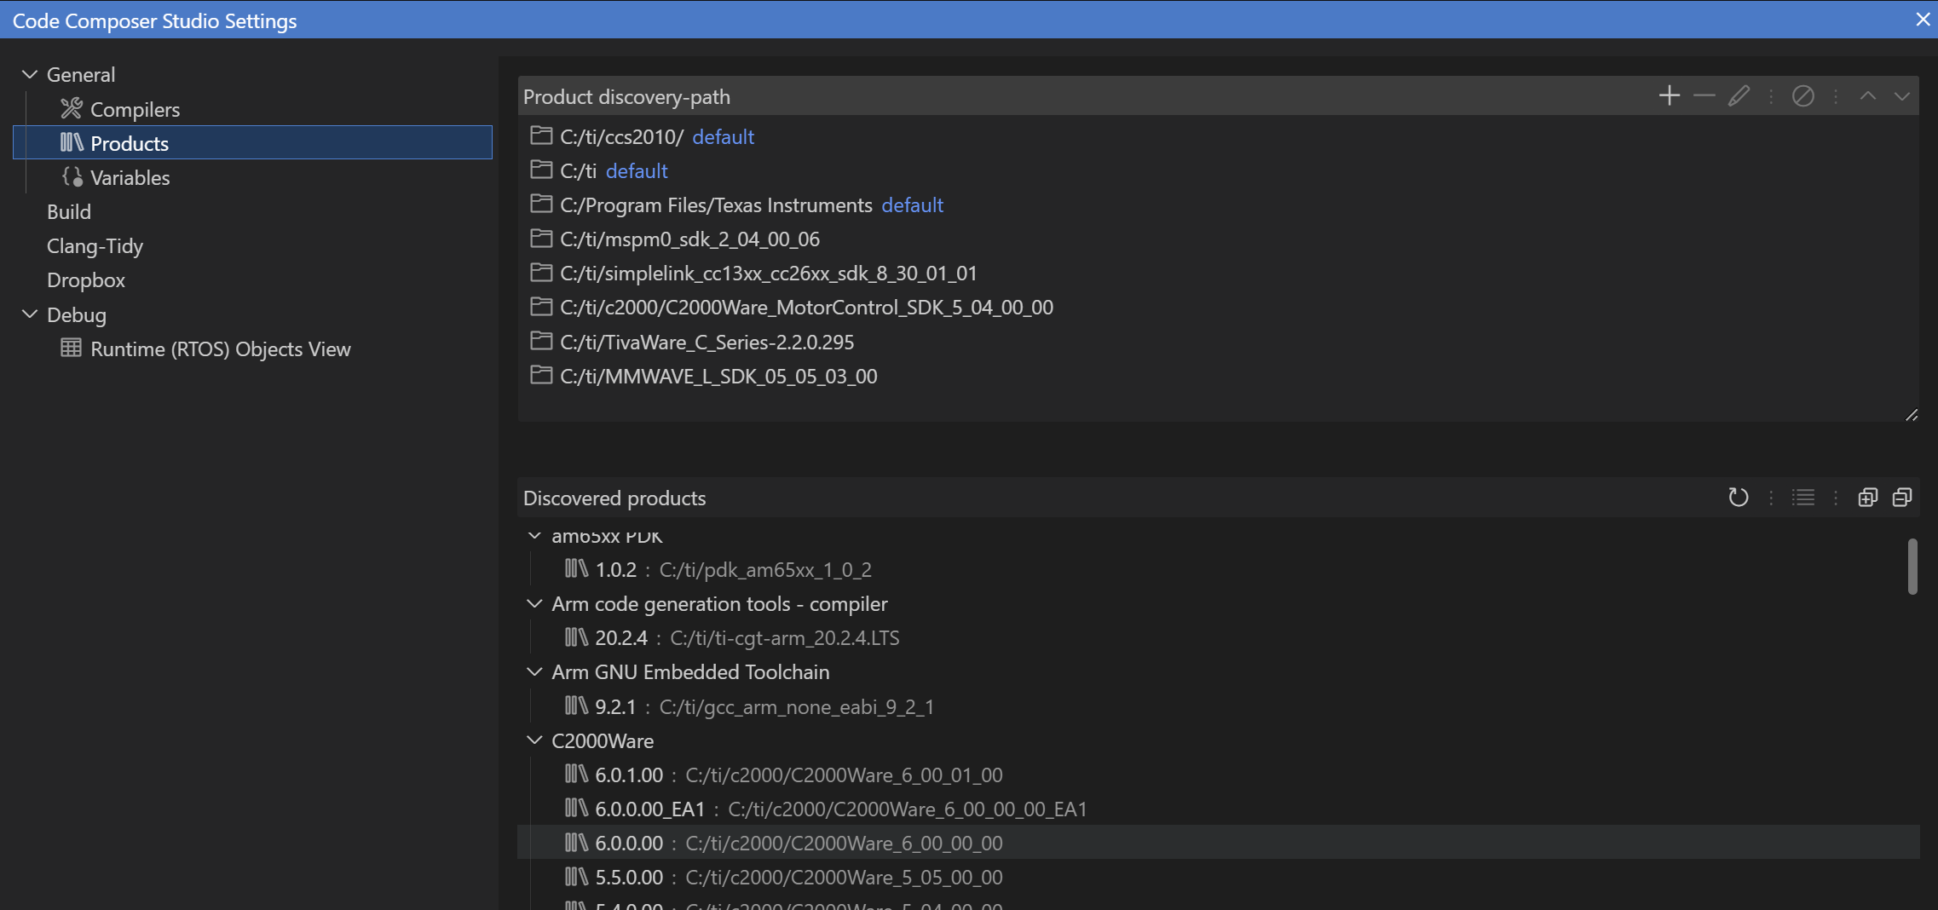Screen dimensions: 1938x910
Task: Collapse the Debug settings section
Action: pyautogui.click(x=30, y=314)
